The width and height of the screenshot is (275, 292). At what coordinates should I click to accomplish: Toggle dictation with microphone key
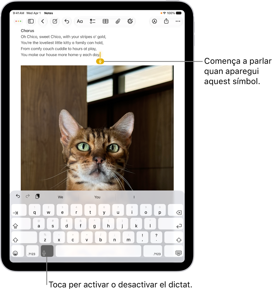[47, 251]
